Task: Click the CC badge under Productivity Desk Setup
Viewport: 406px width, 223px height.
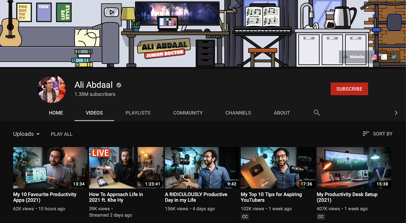Action: pyautogui.click(x=321, y=217)
